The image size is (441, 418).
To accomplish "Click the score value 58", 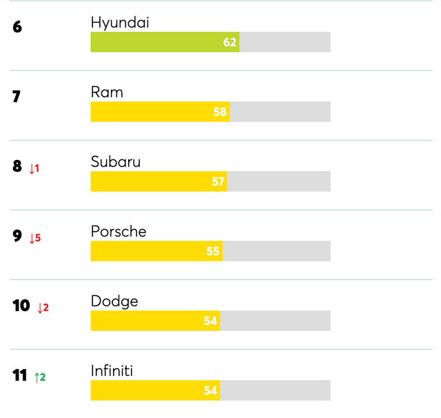I will [220, 112].
